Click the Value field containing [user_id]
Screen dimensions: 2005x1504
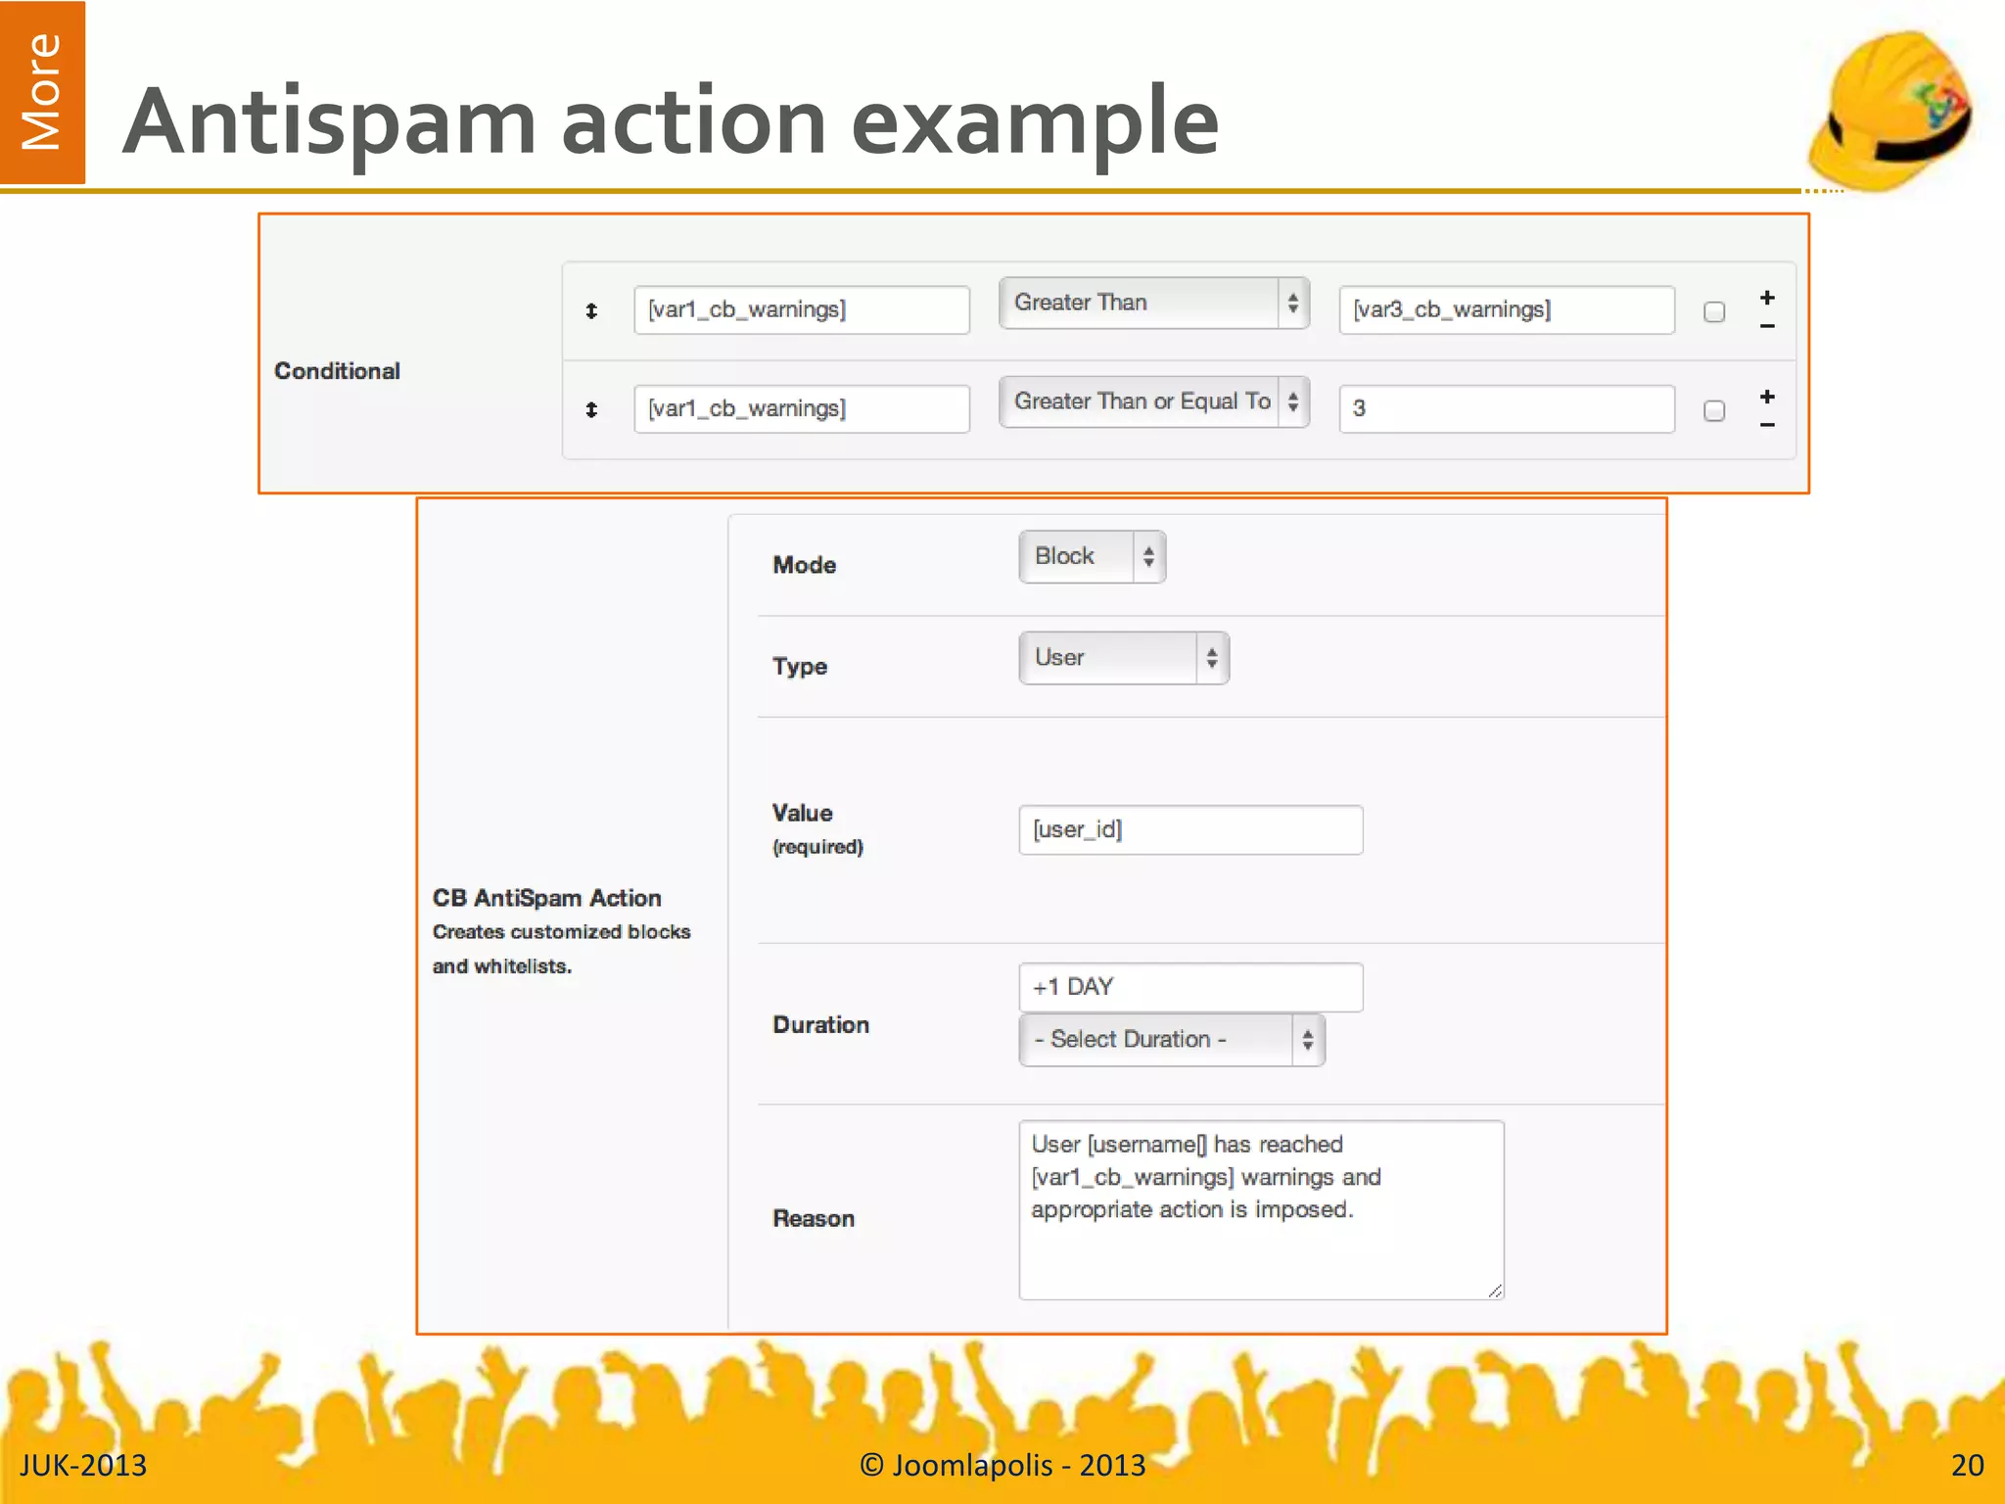tap(1190, 830)
